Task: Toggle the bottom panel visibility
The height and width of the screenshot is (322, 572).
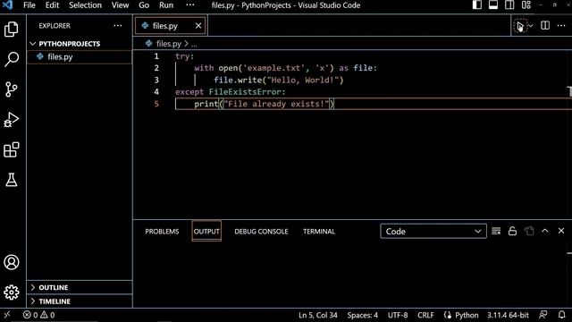Action: (493, 5)
